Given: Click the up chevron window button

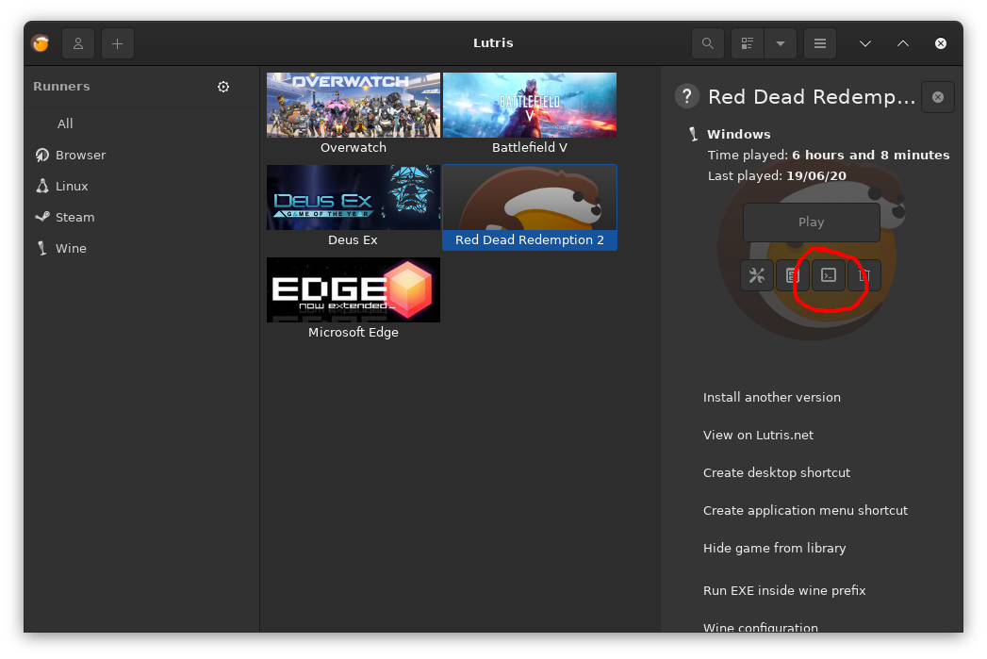Looking at the screenshot, I should point(903,43).
